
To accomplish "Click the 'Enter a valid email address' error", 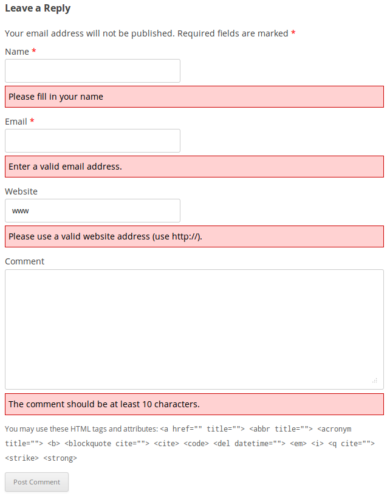I will (194, 167).
